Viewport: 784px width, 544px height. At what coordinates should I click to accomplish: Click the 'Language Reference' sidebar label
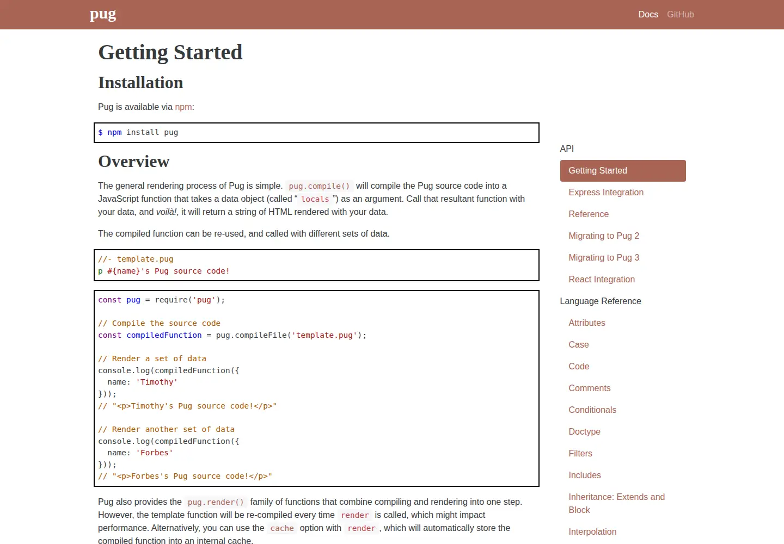(x=601, y=301)
